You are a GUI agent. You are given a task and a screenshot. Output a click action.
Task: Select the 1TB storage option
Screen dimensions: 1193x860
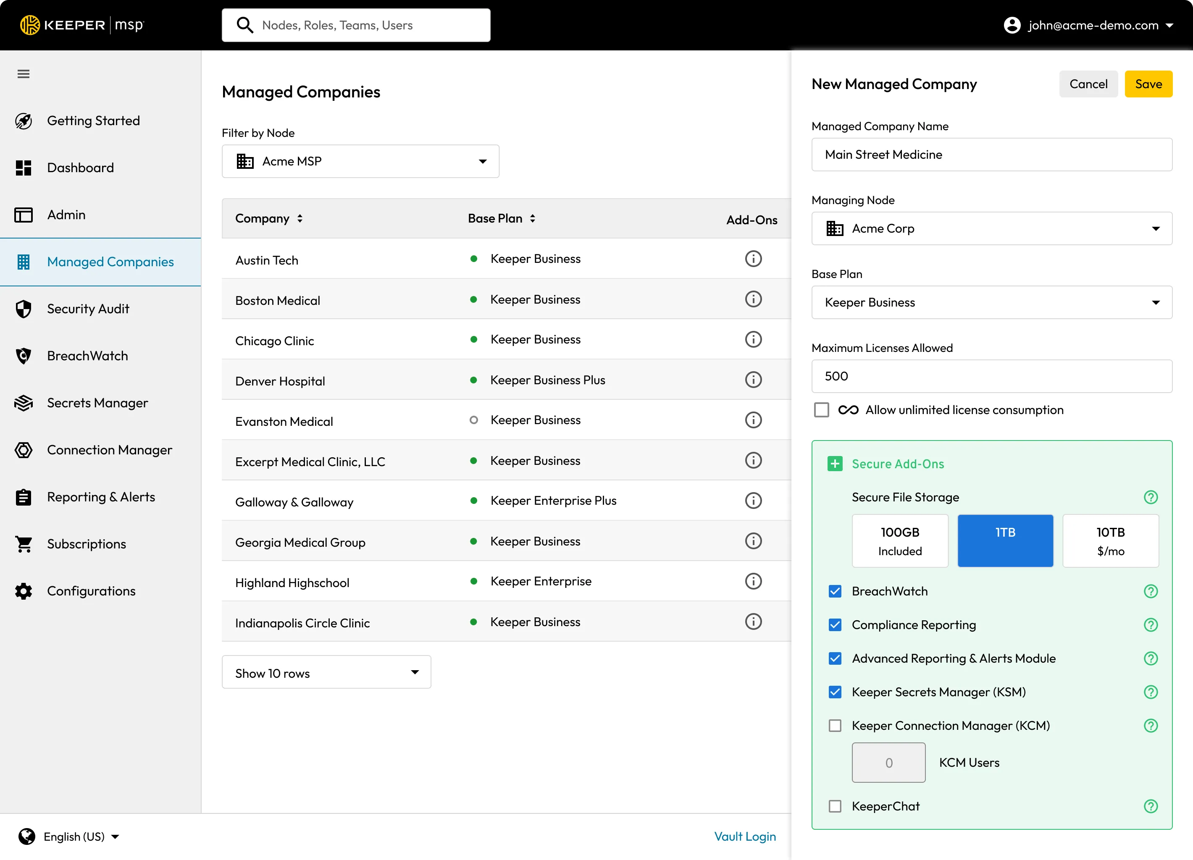coord(1005,541)
